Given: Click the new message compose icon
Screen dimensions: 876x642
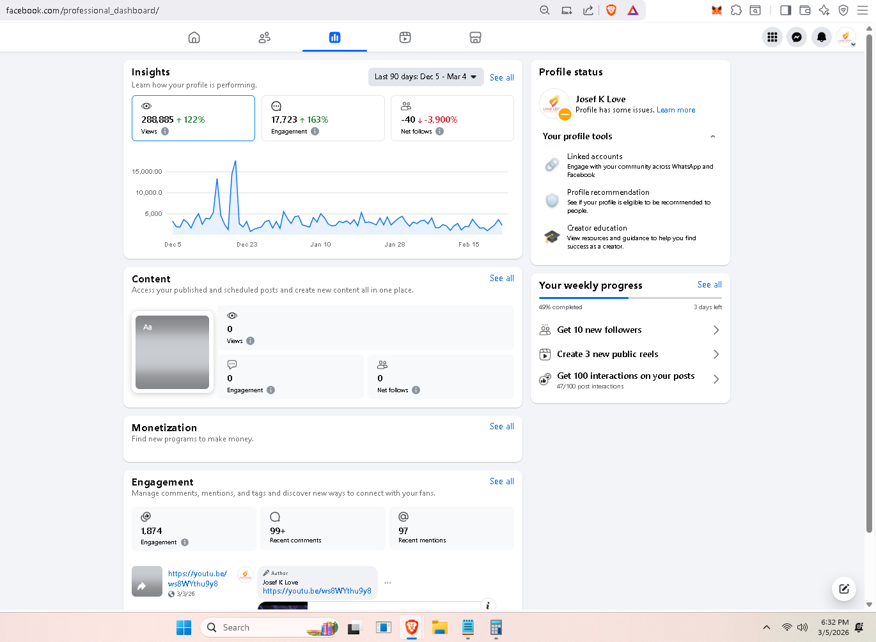Looking at the screenshot, I should point(843,589).
